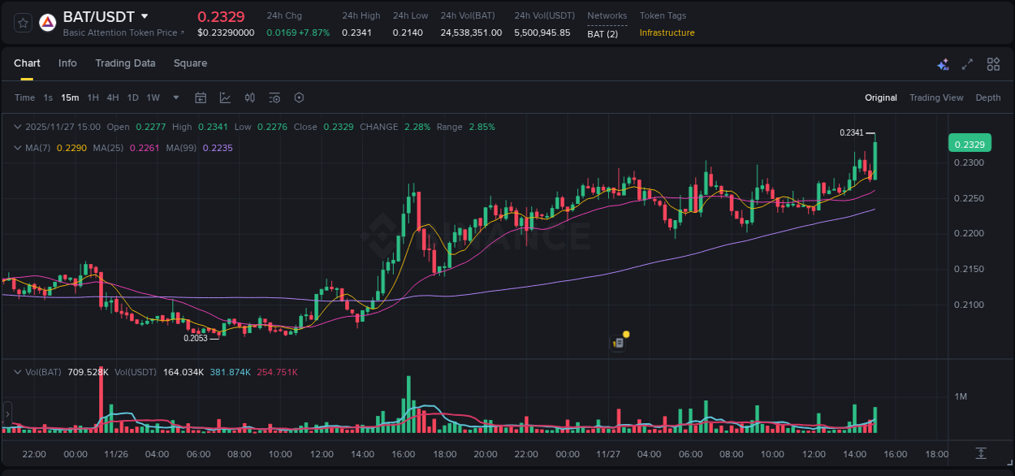Open candlestick display settings
1015x476 pixels.
tap(249, 97)
